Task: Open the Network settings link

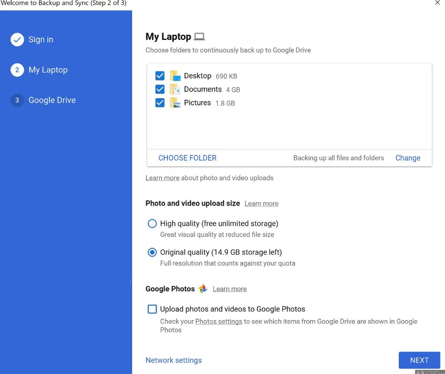Action: pos(173,360)
